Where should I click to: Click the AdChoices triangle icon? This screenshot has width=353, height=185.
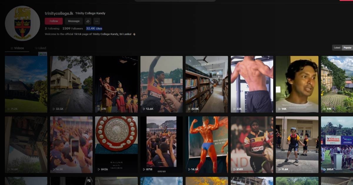tap(41, 54)
